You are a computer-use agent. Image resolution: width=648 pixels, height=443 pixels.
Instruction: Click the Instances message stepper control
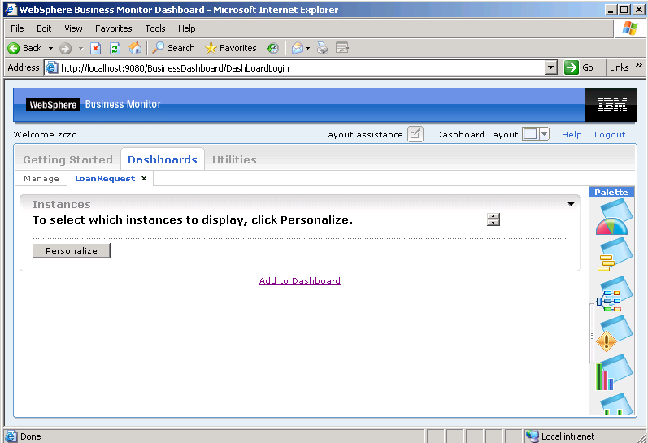tap(493, 219)
